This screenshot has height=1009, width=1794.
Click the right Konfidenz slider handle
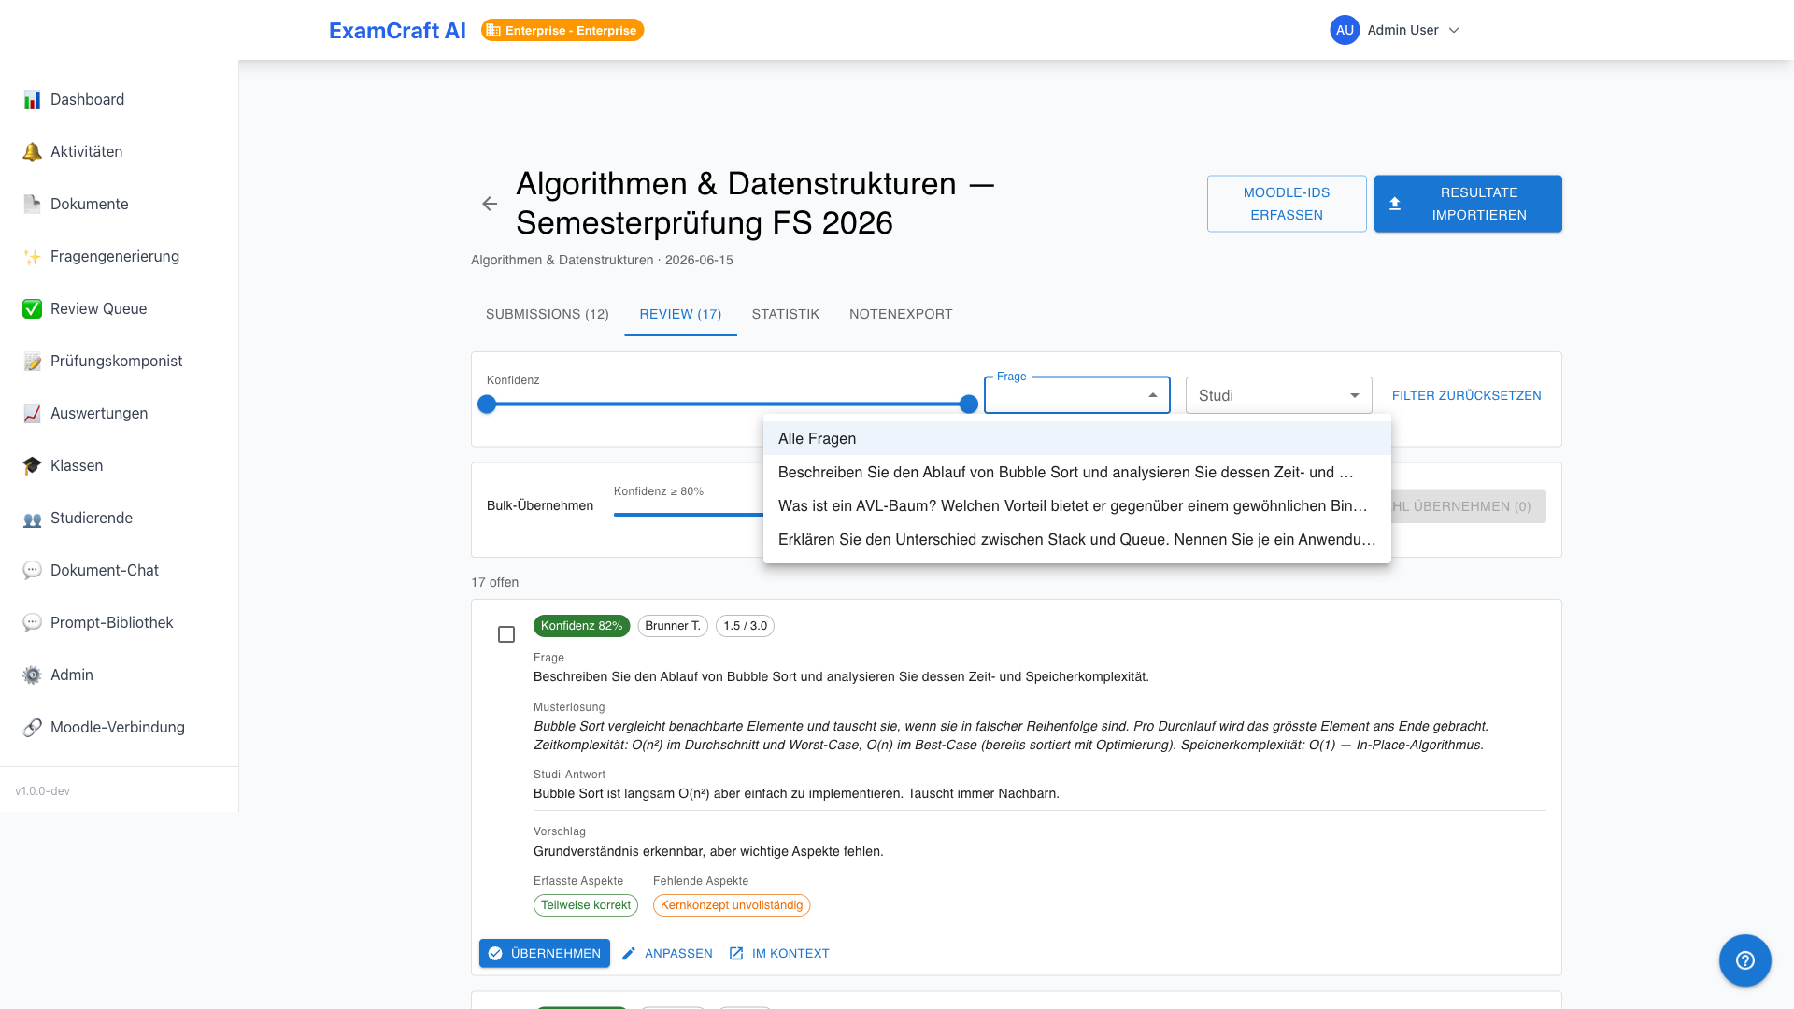[969, 404]
